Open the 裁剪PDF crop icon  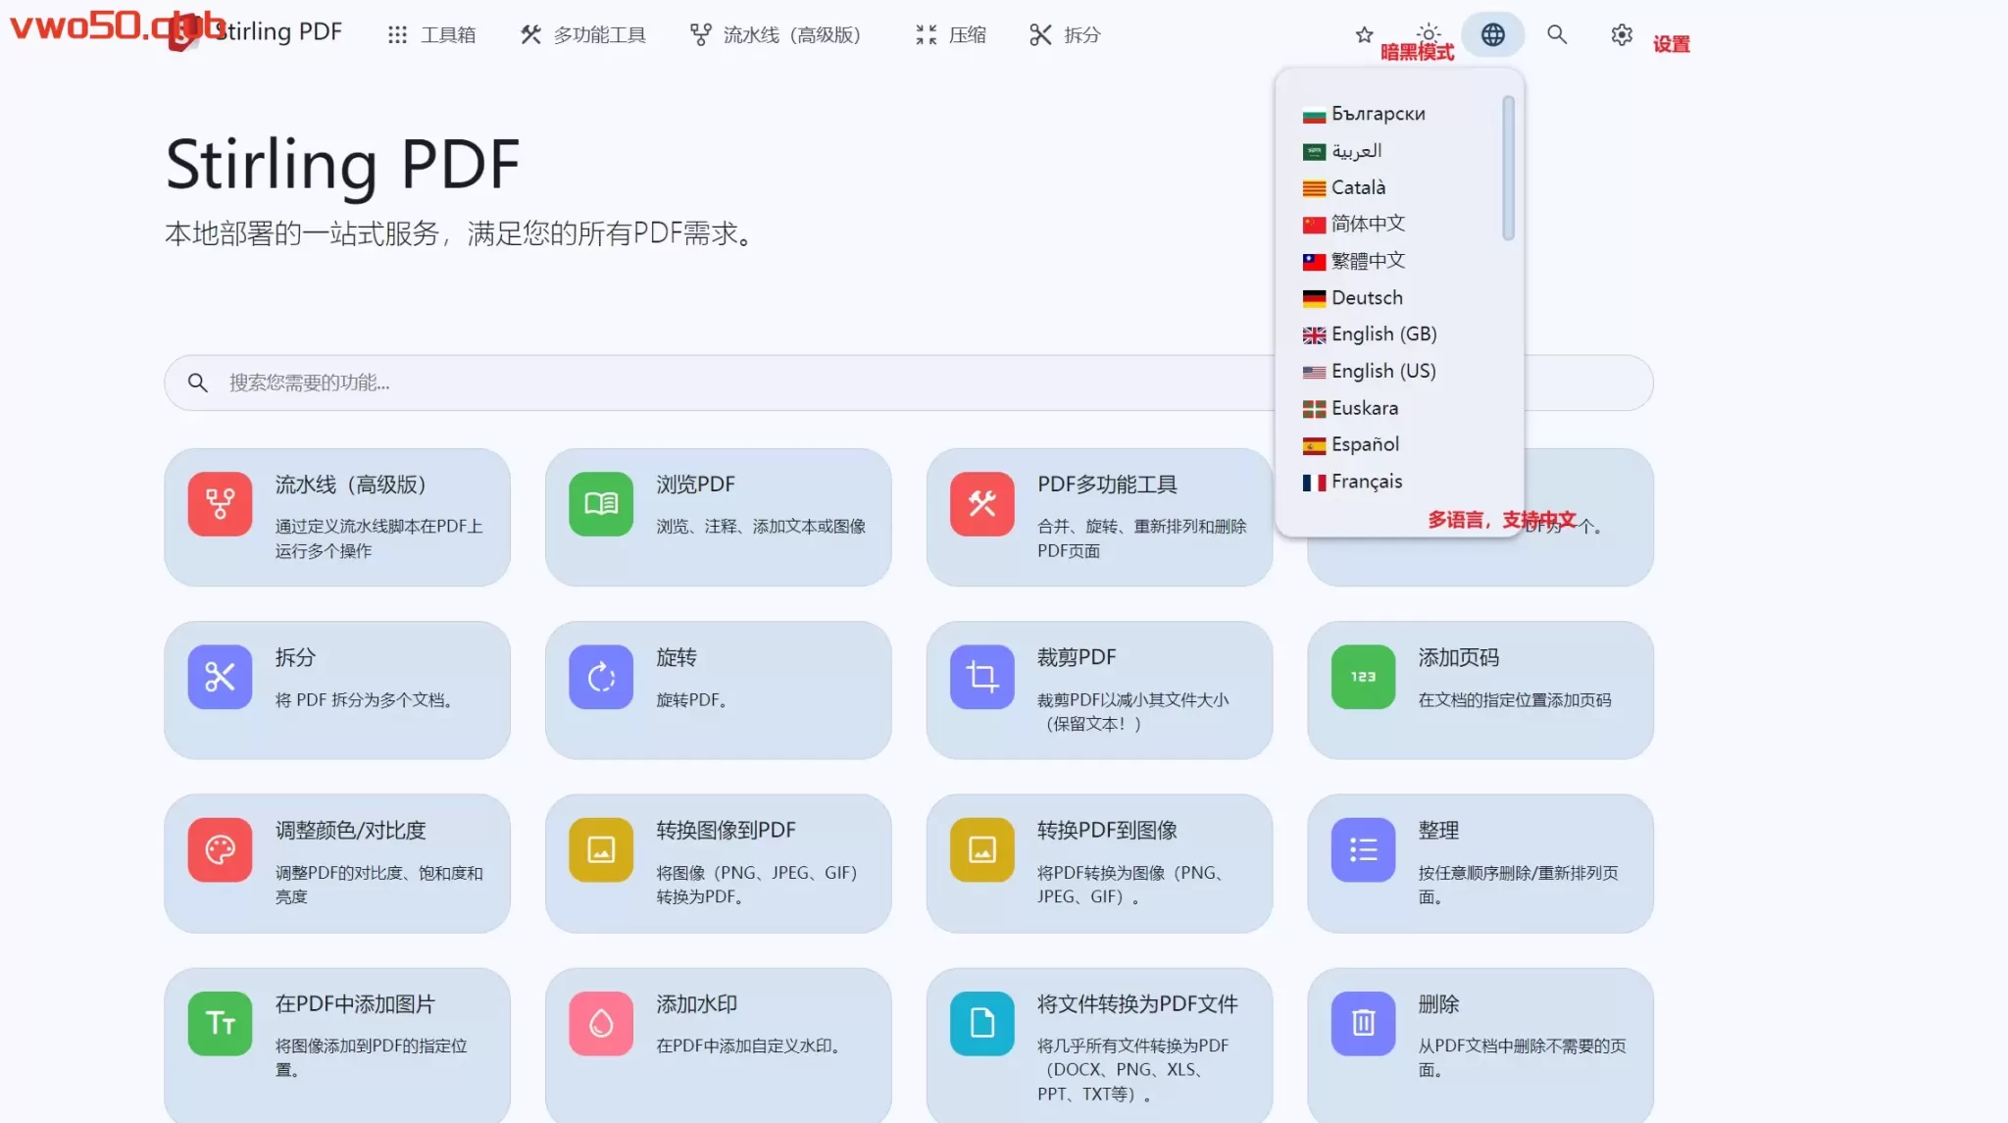tap(981, 677)
